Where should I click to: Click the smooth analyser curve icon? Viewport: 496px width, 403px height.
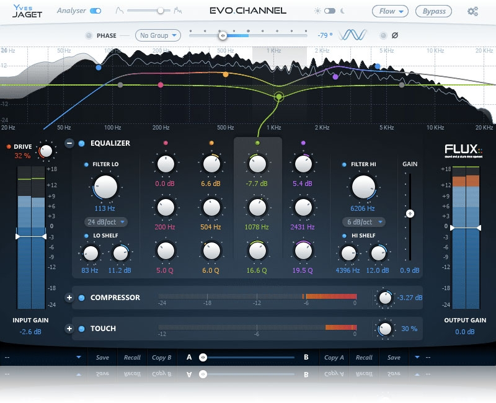[x=119, y=11]
